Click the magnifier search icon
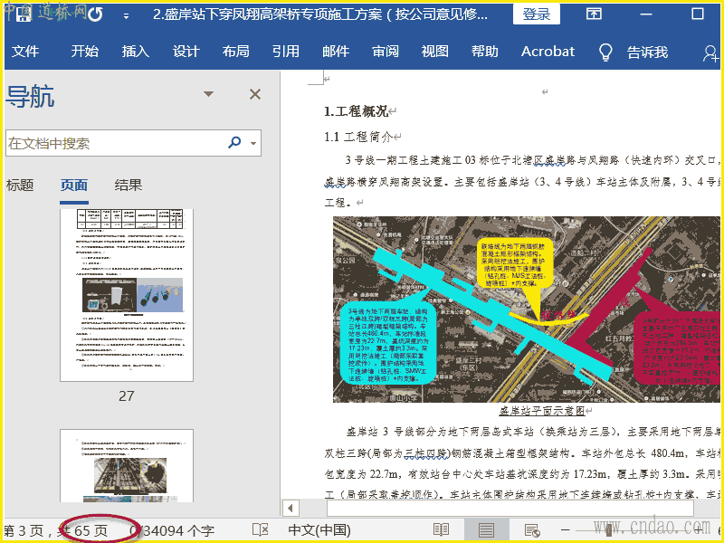The width and height of the screenshot is (724, 543). tap(234, 142)
